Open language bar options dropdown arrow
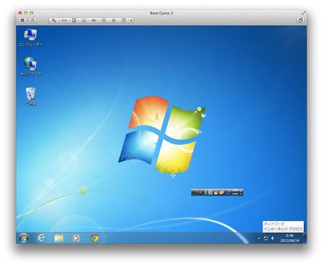Image resolution: width=323 pixels, height=266 pixels. [241, 194]
